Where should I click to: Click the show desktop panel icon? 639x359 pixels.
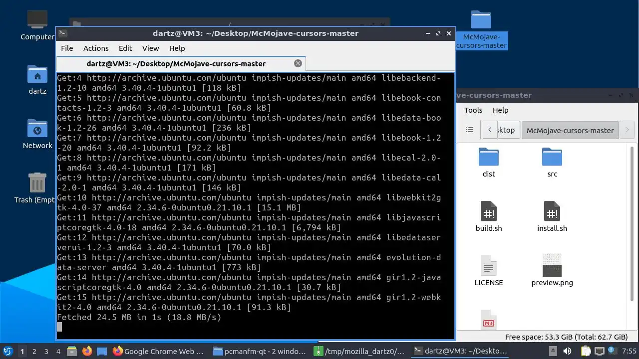(x=101, y=351)
